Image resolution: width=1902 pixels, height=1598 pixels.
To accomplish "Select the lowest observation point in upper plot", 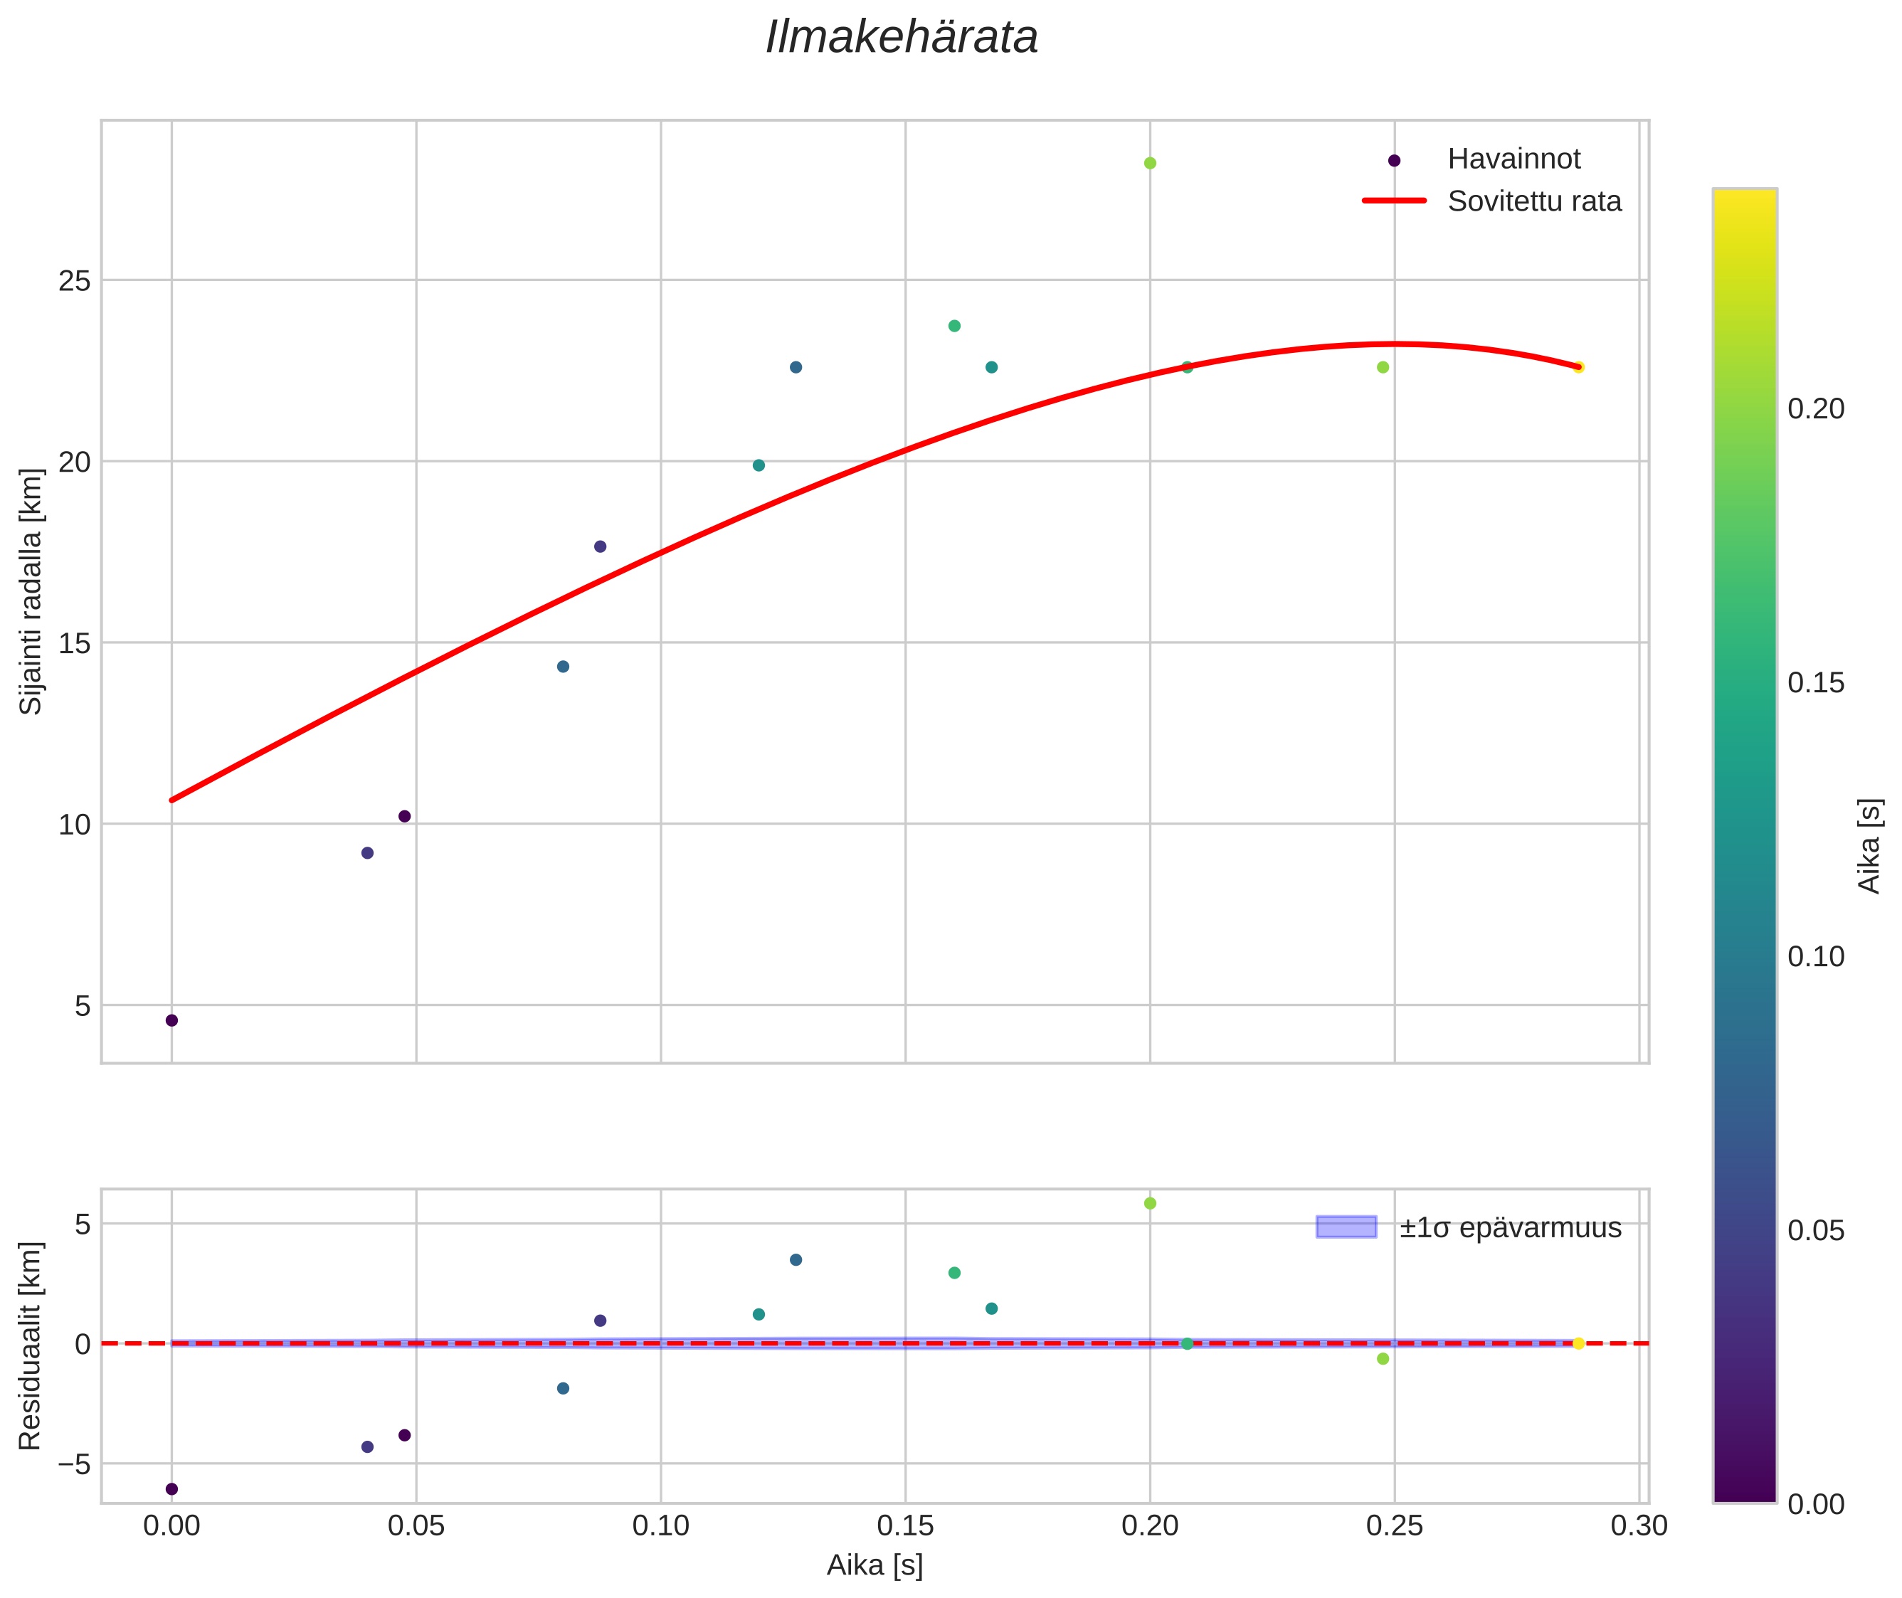I will tap(171, 1020).
